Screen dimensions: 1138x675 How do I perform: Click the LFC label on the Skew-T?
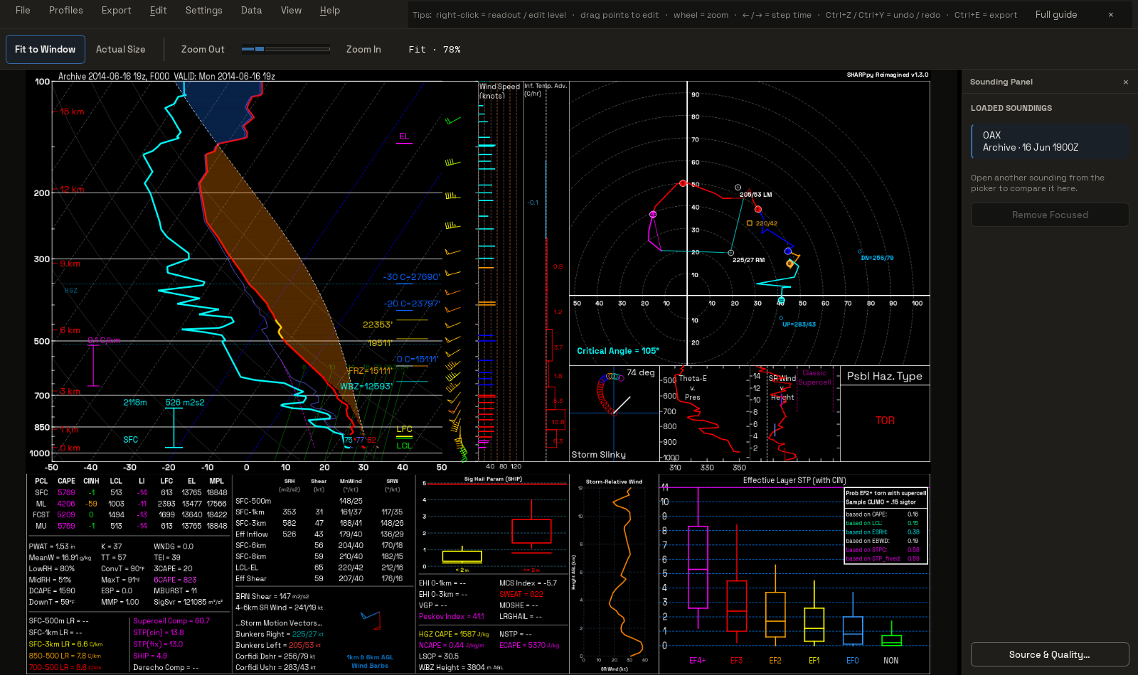click(404, 429)
